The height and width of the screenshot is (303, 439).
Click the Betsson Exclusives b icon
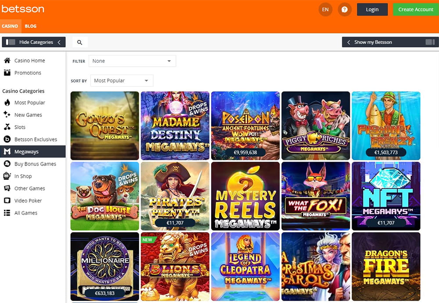[7, 139]
